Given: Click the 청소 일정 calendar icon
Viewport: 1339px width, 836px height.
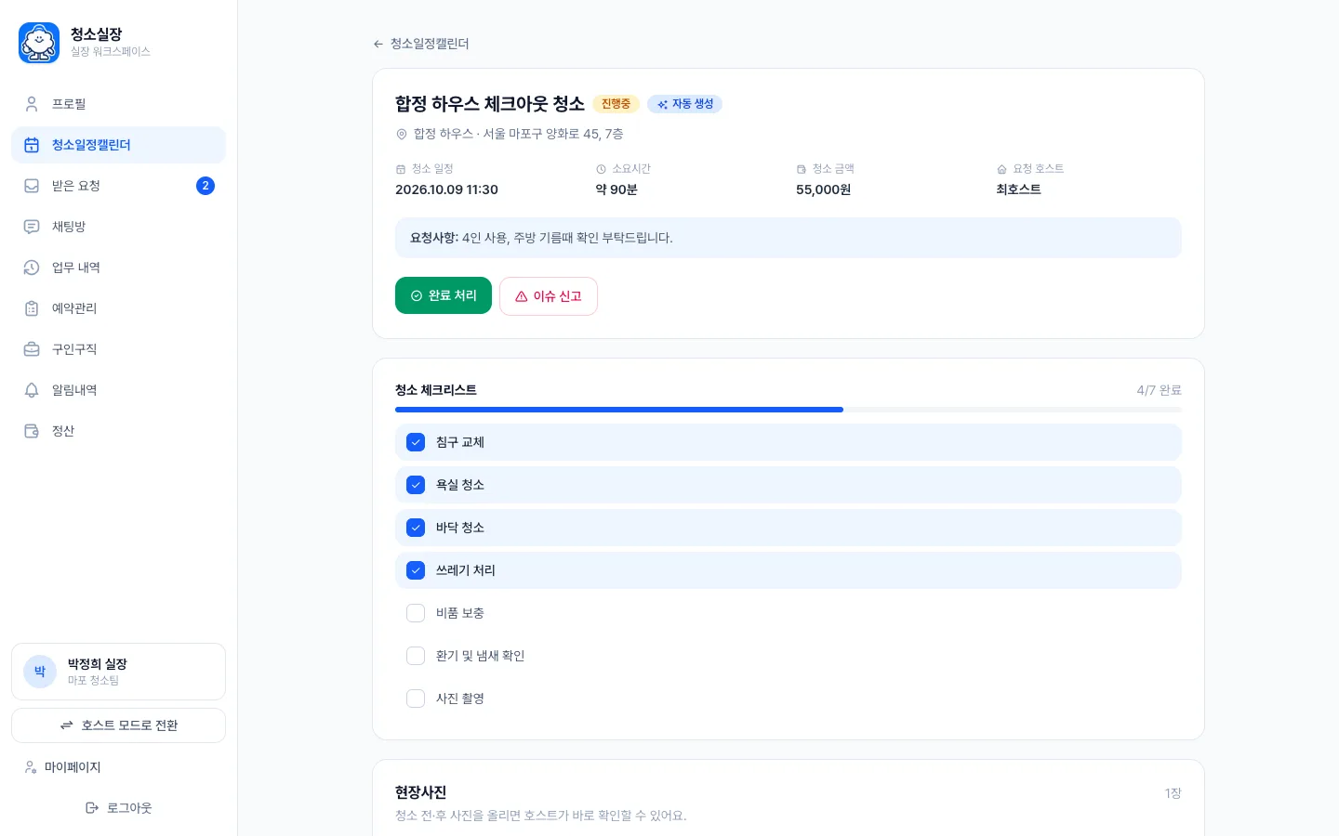Looking at the screenshot, I should [401, 169].
